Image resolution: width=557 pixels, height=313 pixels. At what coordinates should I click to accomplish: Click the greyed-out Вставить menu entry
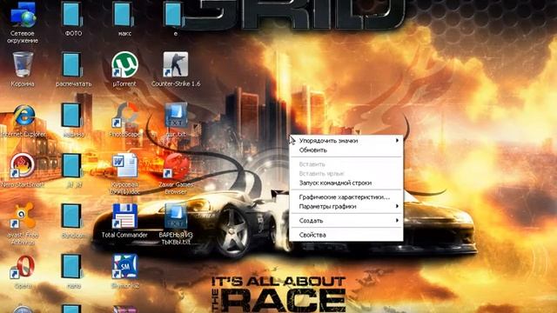[346, 164]
